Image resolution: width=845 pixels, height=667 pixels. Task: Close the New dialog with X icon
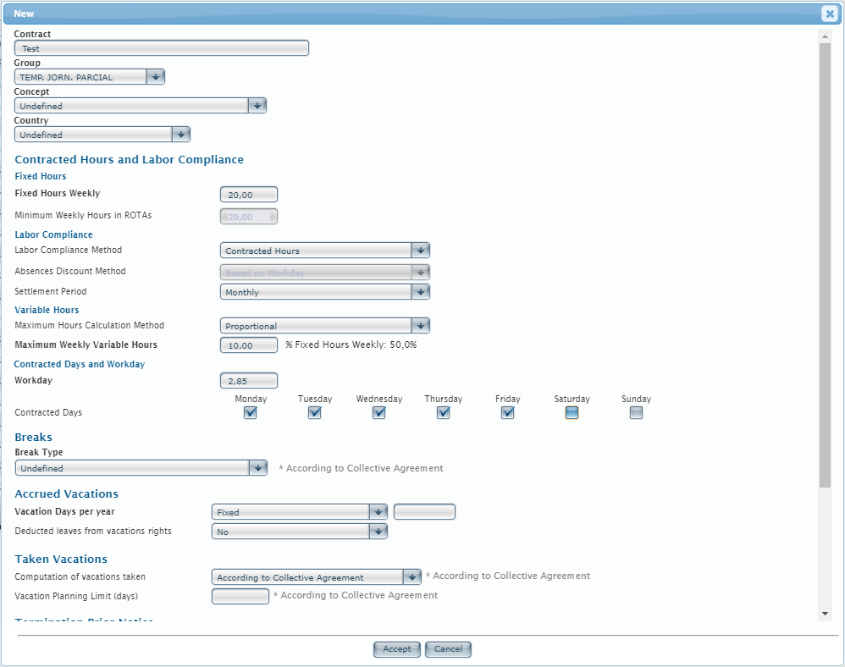pyautogui.click(x=829, y=14)
